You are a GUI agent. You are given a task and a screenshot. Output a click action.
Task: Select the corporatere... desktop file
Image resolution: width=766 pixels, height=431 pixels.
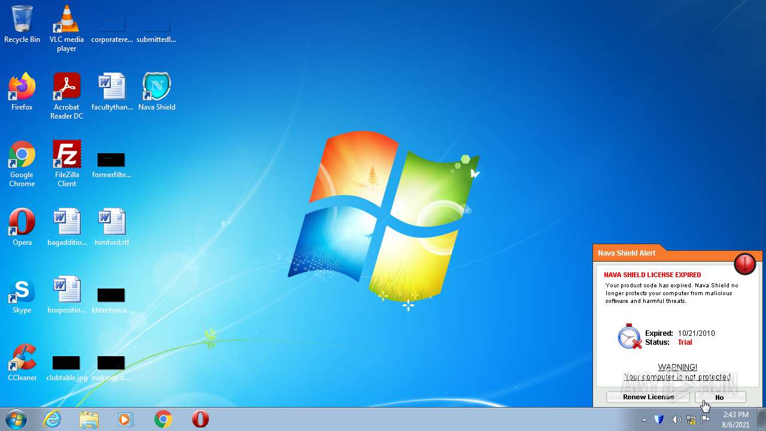112,30
